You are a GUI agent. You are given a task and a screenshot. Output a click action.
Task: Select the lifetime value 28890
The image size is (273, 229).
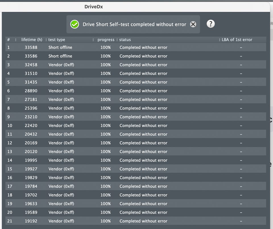pyautogui.click(x=31, y=91)
